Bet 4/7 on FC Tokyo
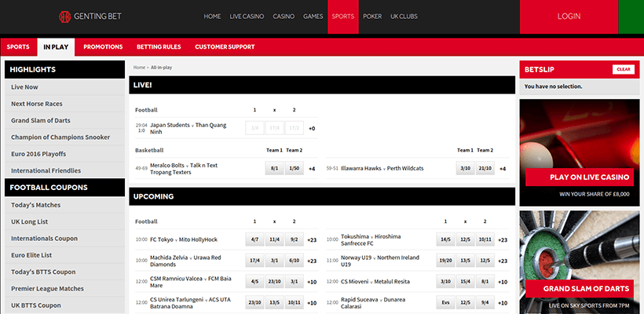 point(254,239)
